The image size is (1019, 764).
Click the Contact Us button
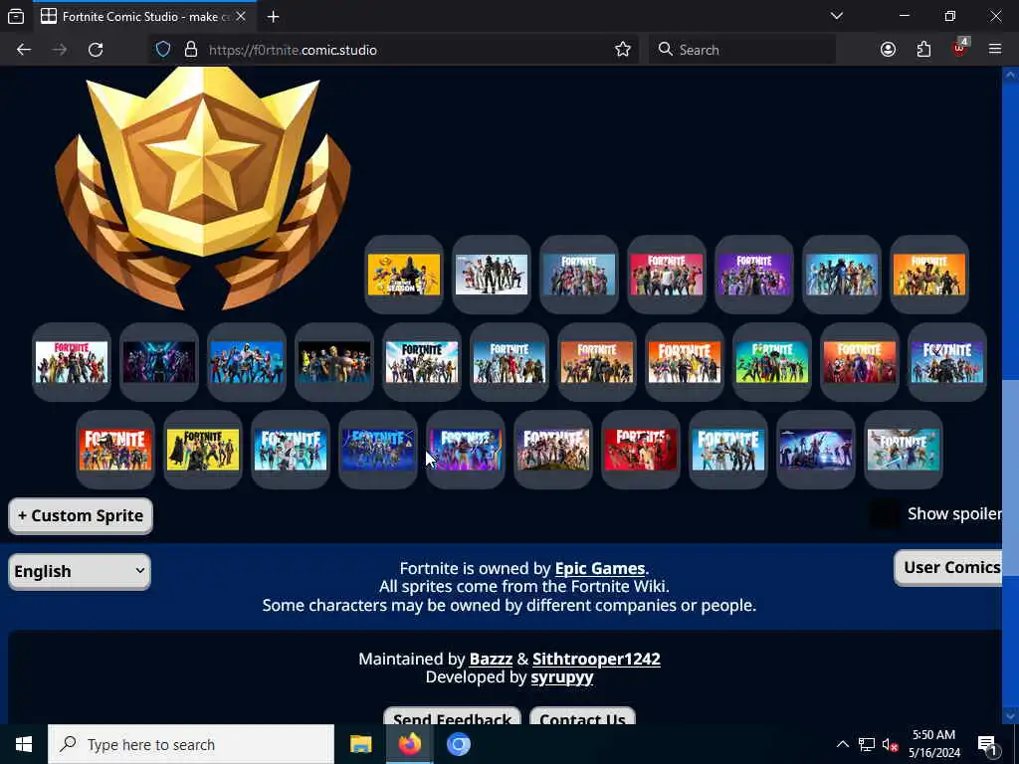pos(582,716)
